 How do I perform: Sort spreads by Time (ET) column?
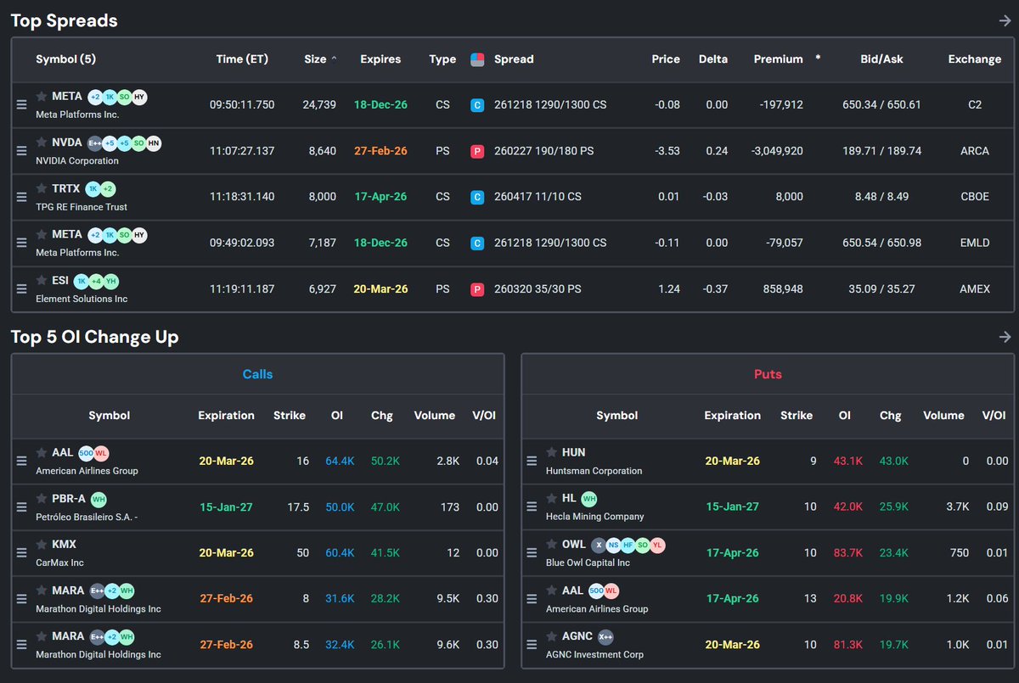[x=242, y=59]
